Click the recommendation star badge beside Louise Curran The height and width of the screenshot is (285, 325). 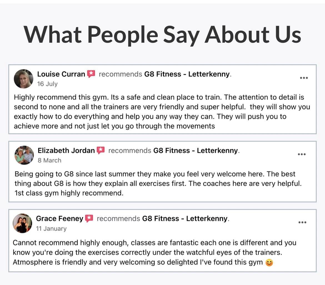91,74
